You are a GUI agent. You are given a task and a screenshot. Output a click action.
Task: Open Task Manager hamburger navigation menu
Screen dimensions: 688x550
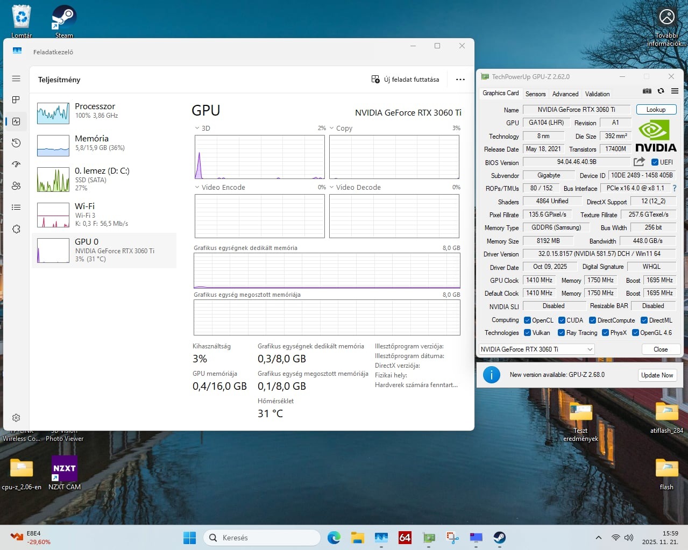(16, 78)
